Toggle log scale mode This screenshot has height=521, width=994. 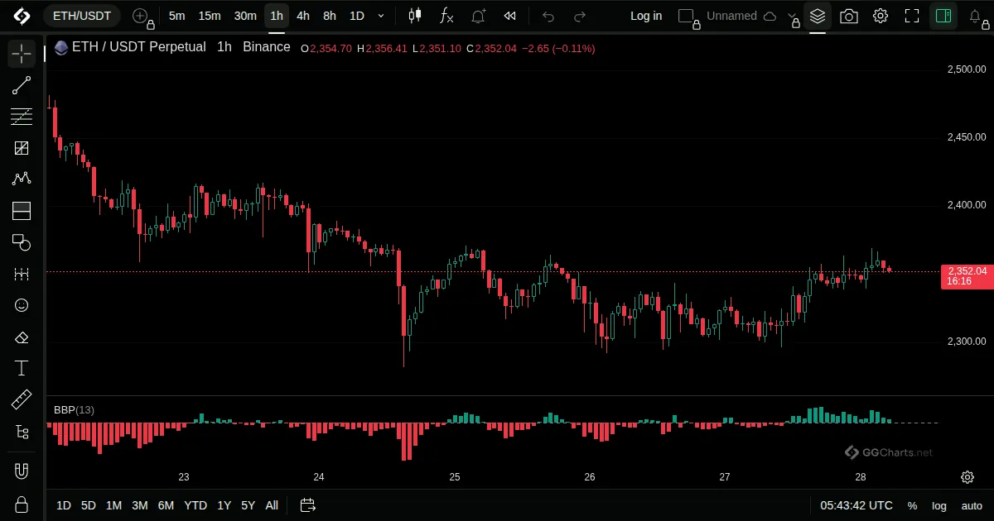click(x=939, y=505)
